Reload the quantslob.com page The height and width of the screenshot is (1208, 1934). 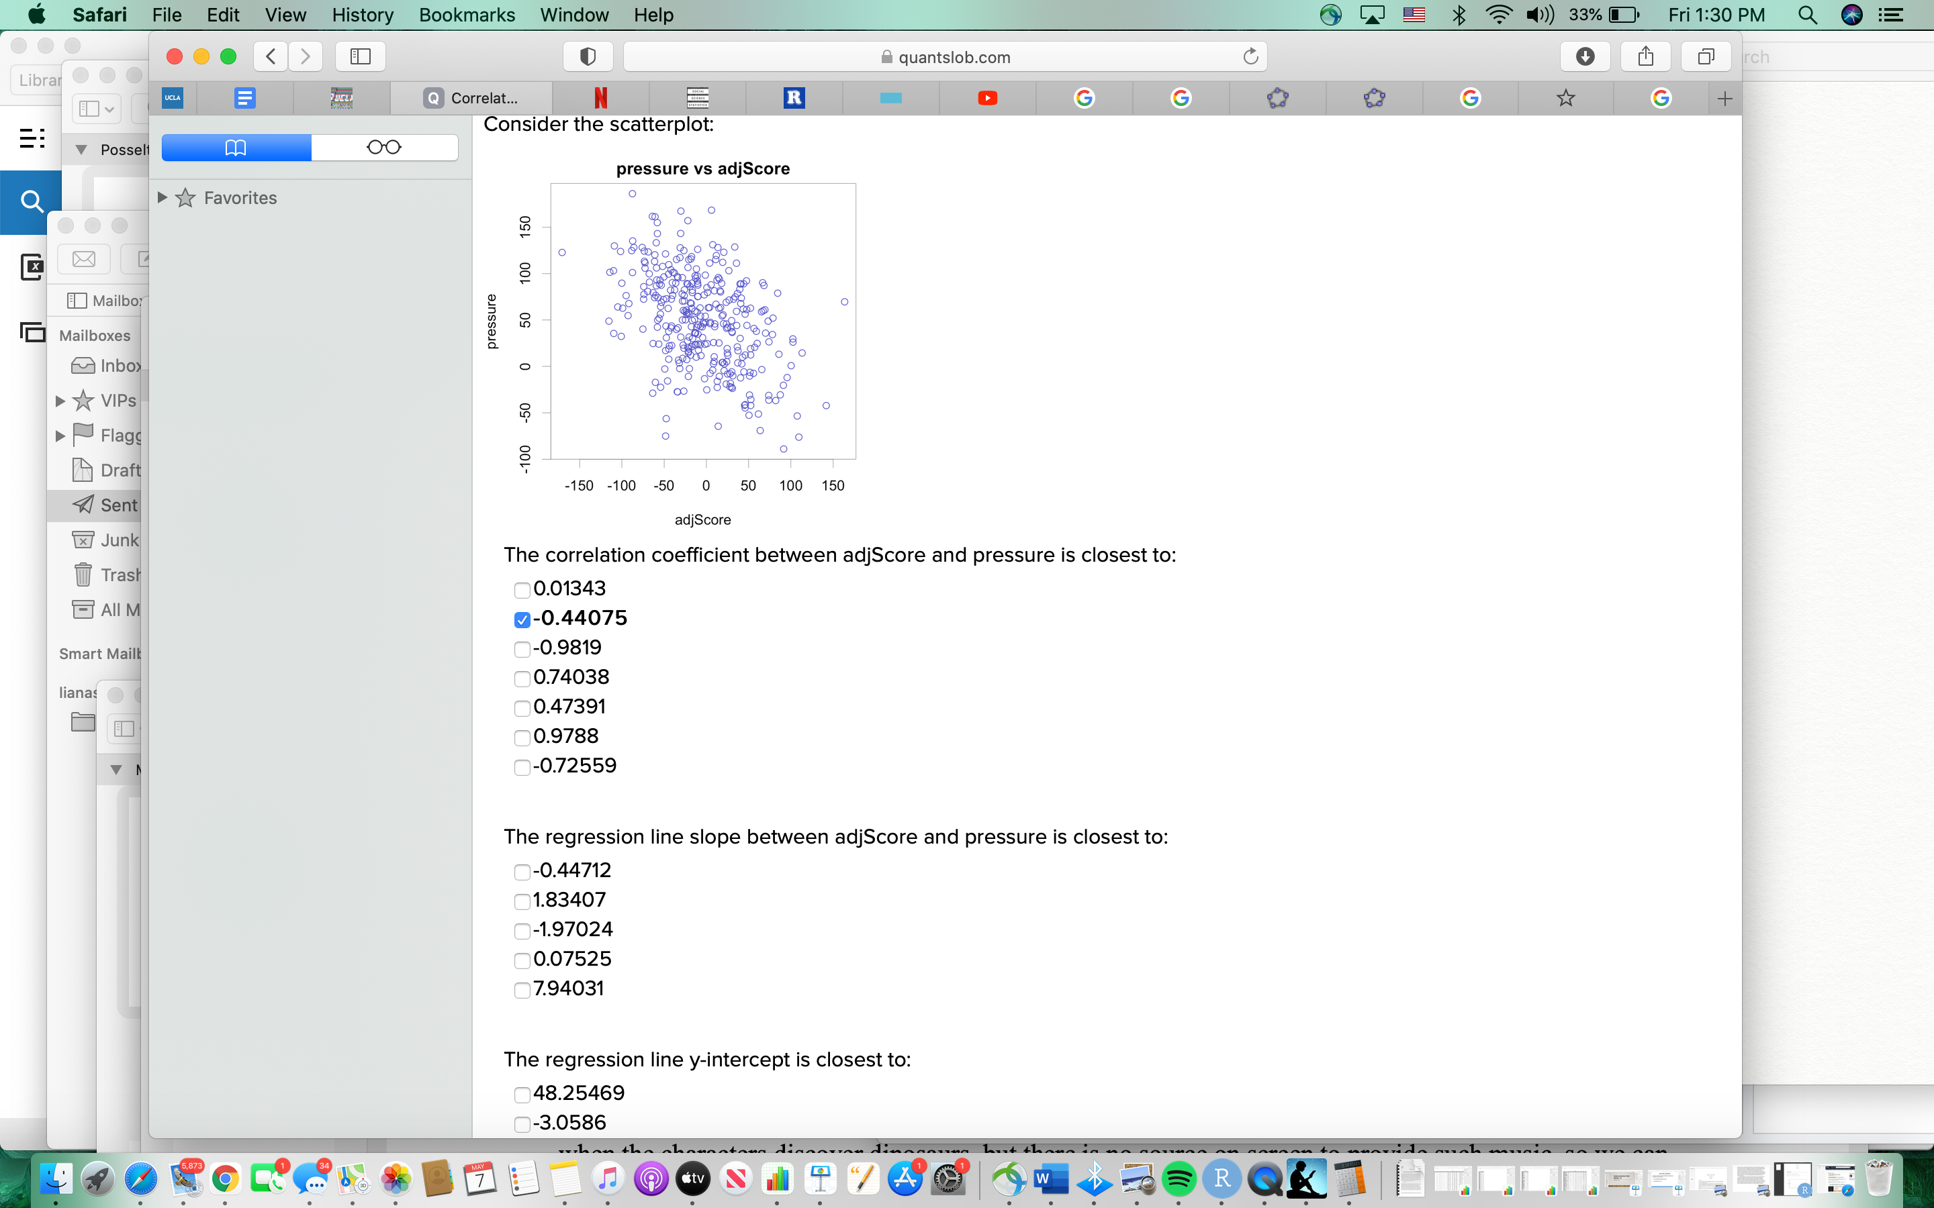(1249, 56)
